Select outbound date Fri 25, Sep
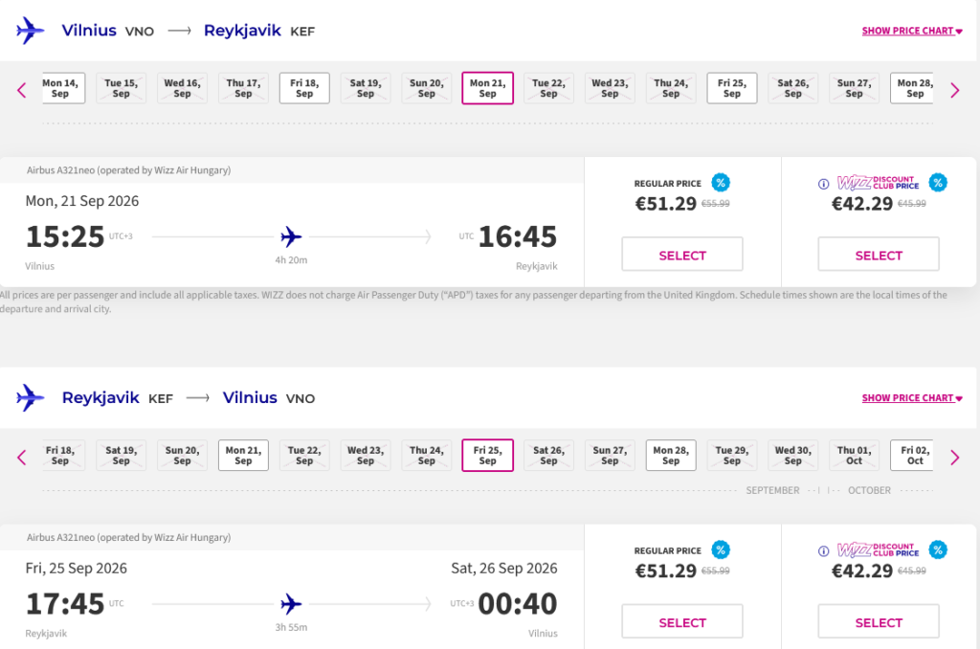The width and height of the screenshot is (980, 649). tap(732, 88)
